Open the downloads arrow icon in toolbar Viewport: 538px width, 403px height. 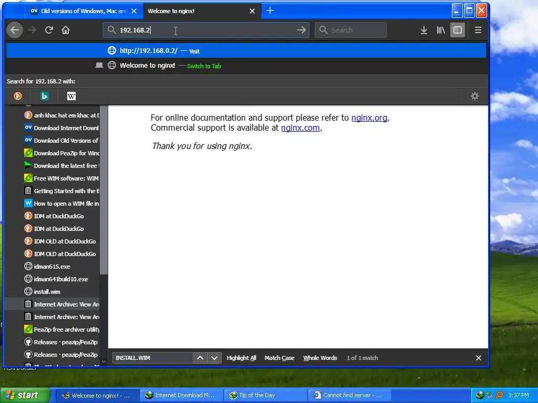tap(424, 30)
